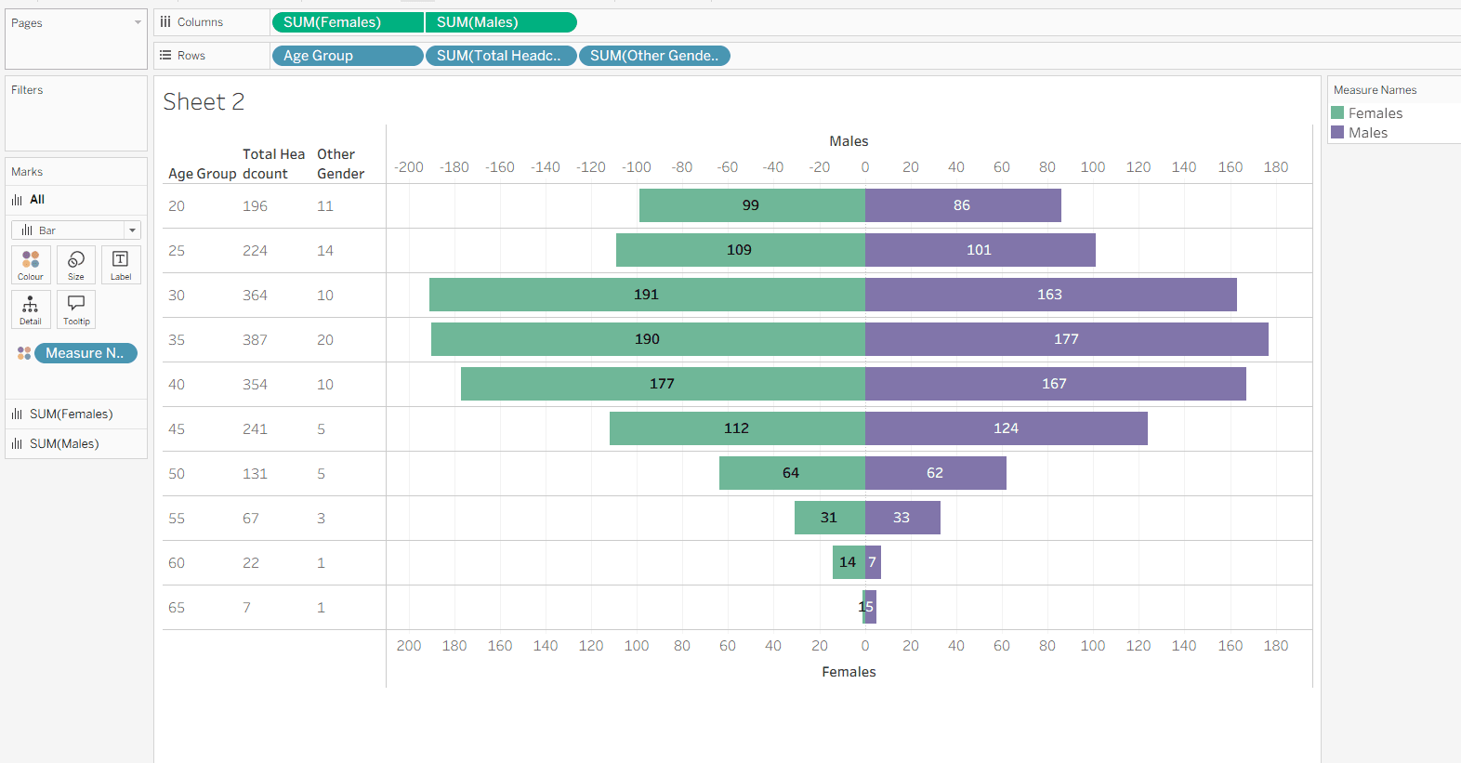Click the Columns shelf icon

tap(165, 22)
